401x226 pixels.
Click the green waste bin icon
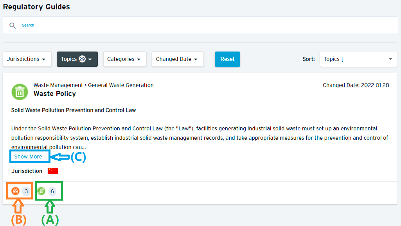pyautogui.click(x=20, y=92)
